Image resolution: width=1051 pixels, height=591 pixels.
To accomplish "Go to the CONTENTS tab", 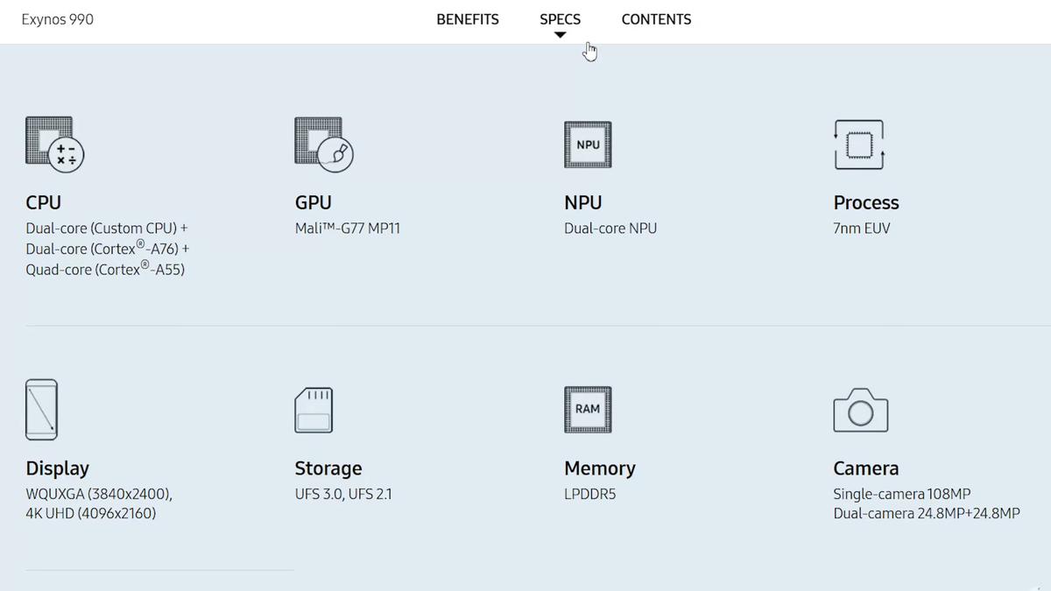I will pyautogui.click(x=656, y=19).
